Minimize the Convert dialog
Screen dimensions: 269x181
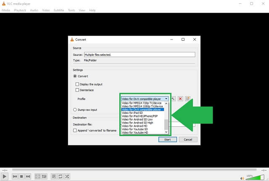point(171,39)
